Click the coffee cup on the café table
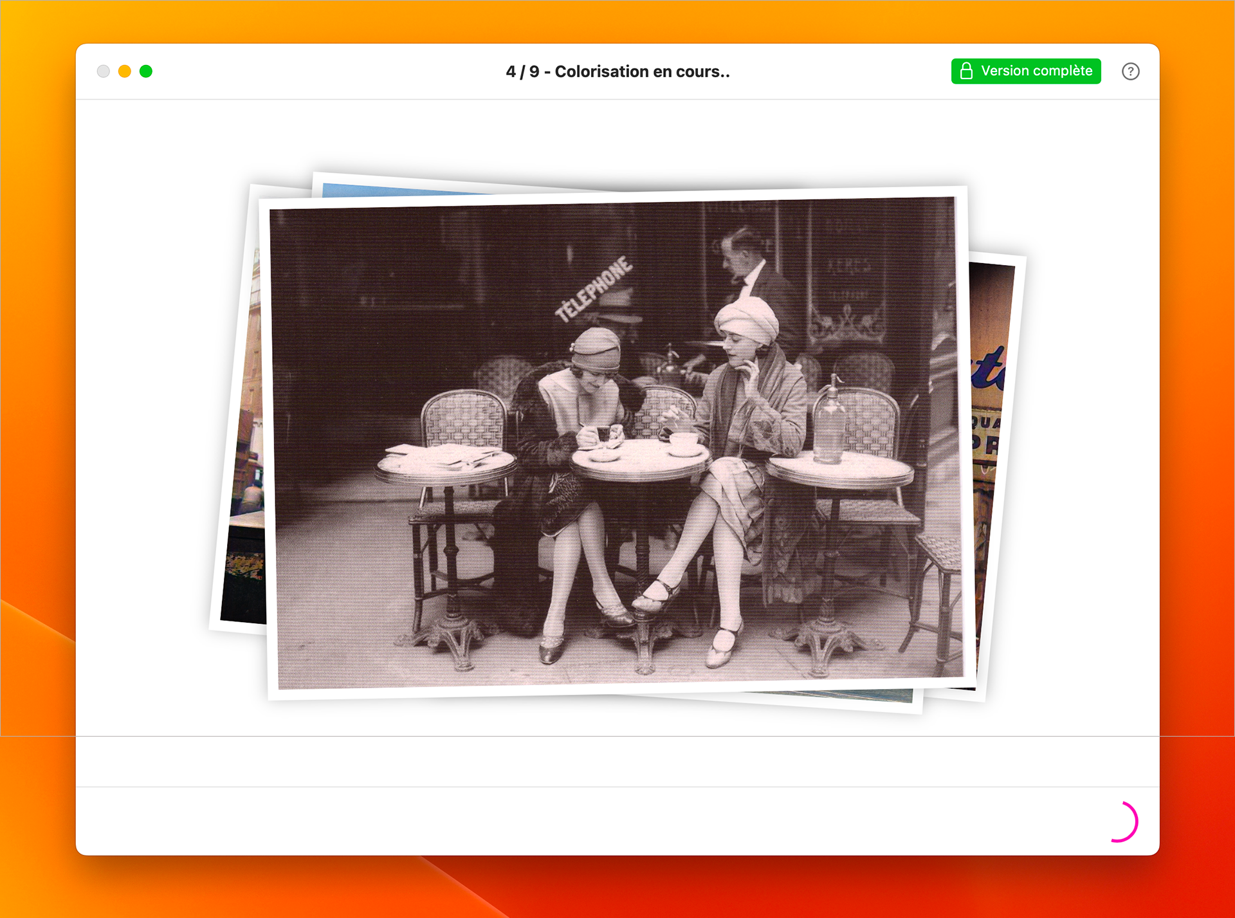1235x918 pixels. (x=684, y=440)
